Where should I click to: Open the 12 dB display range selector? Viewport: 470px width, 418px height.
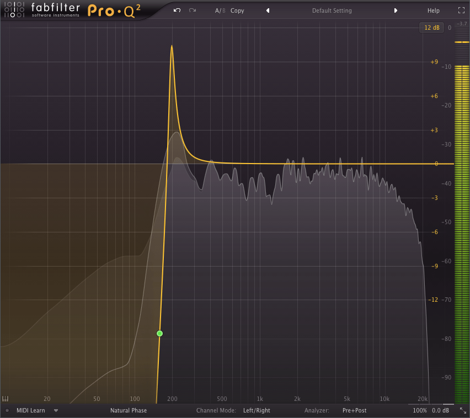431,28
